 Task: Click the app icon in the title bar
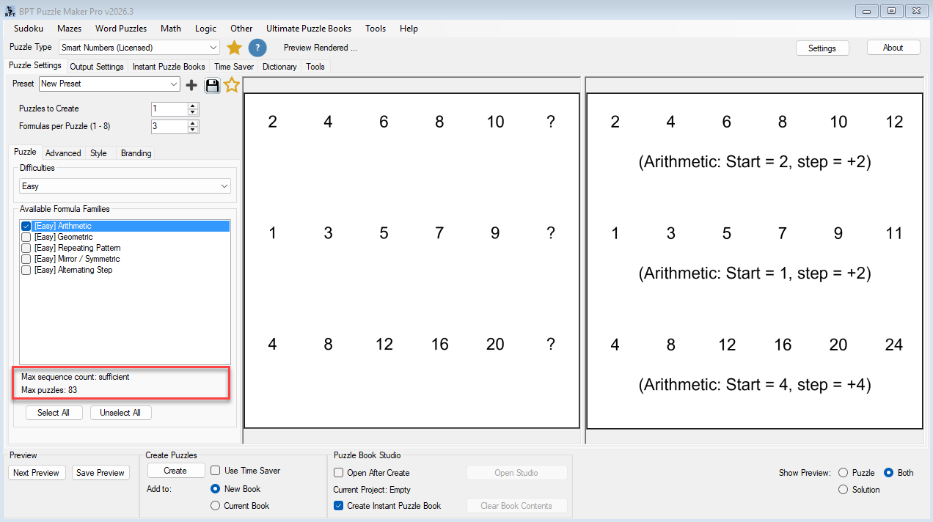click(x=10, y=11)
